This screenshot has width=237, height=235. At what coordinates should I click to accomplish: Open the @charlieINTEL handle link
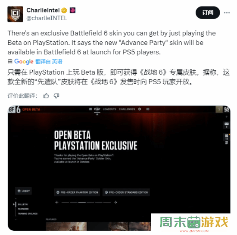tap(47, 18)
